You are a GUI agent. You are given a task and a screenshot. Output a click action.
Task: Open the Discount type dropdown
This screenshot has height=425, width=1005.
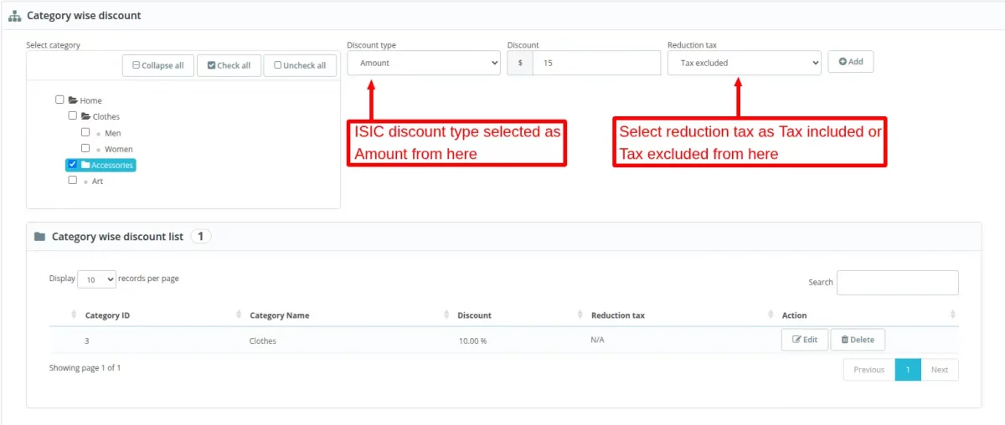[x=424, y=63]
